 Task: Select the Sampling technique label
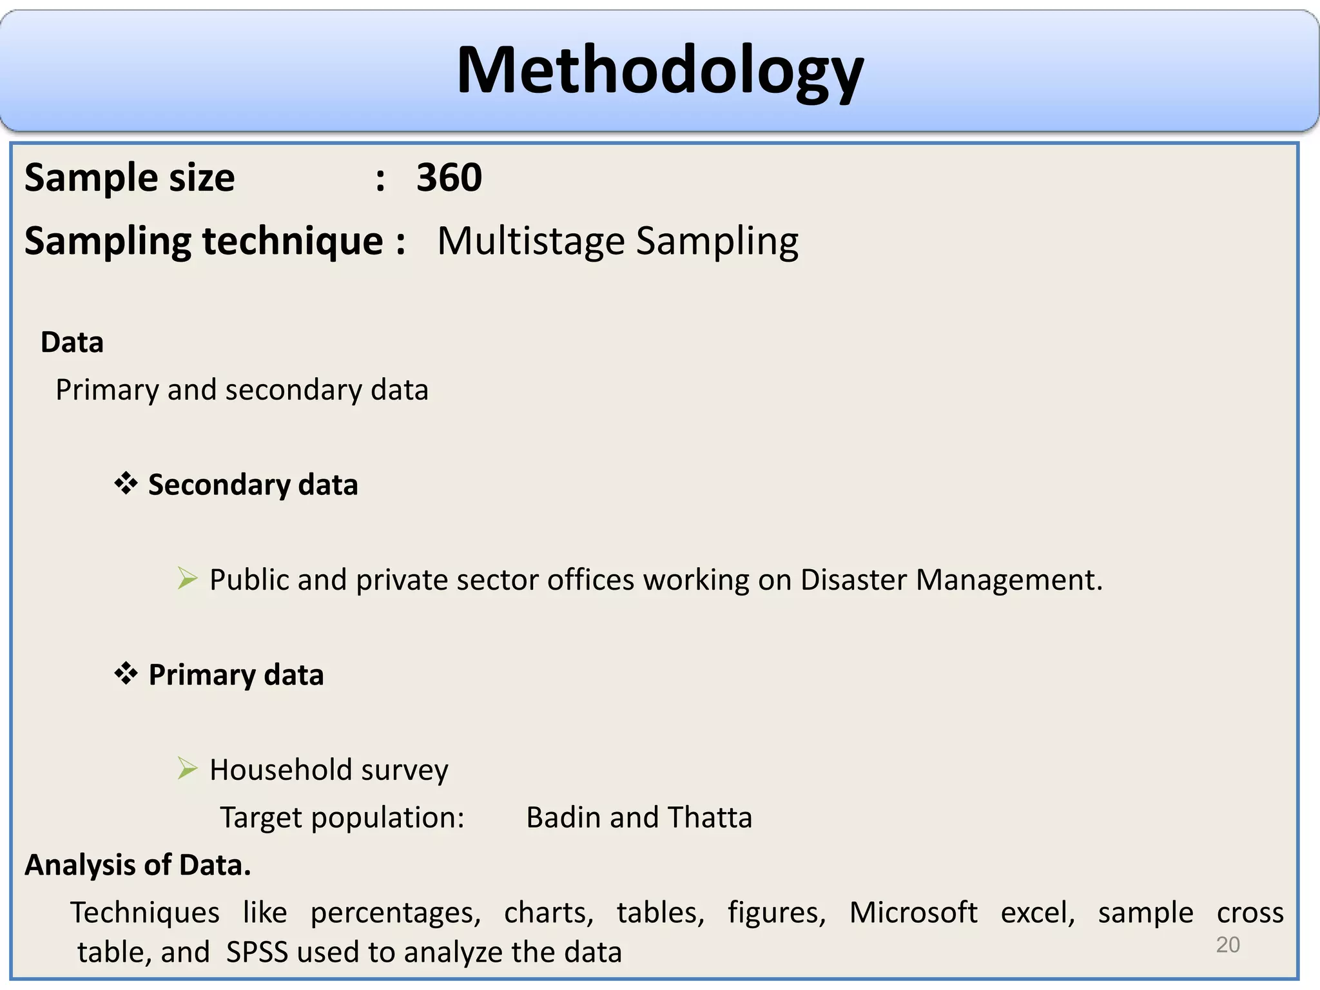point(204,241)
